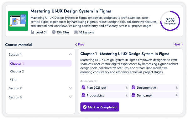Expand Section 3 chevron

coord(70,97)
